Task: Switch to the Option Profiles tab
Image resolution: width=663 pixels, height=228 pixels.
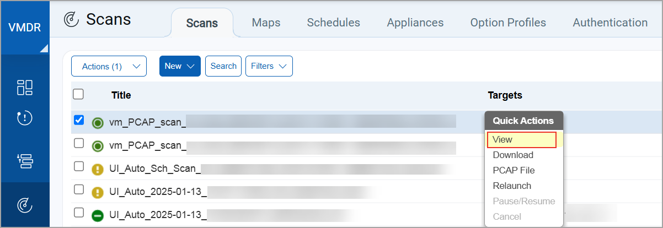Action: (508, 23)
